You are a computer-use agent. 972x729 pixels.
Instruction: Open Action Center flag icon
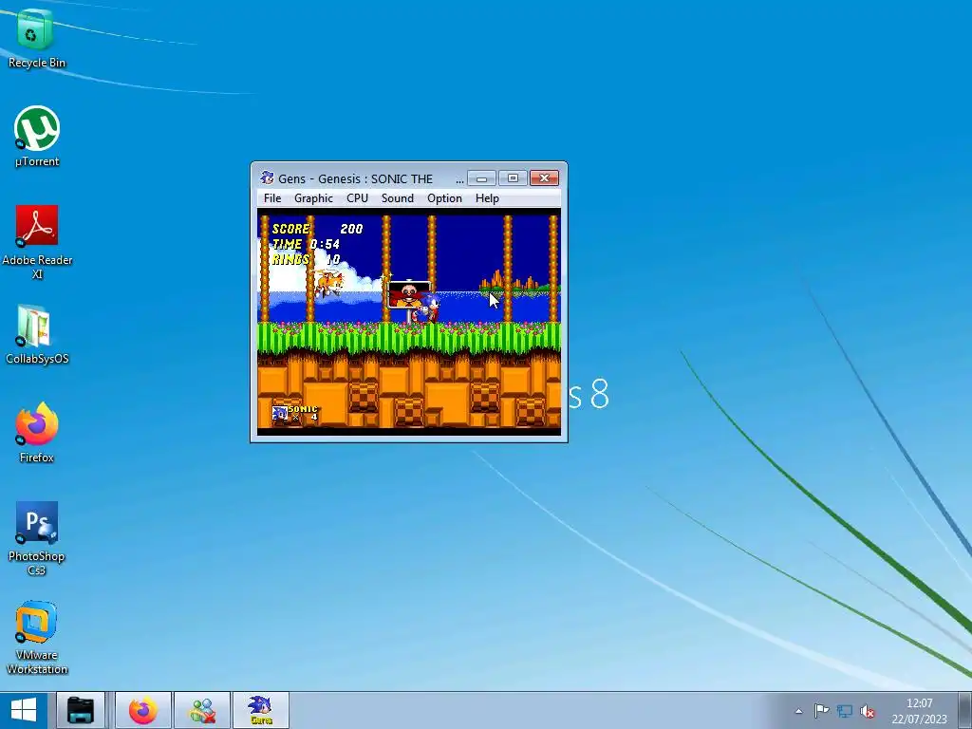pyautogui.click(x=821, y=711)
